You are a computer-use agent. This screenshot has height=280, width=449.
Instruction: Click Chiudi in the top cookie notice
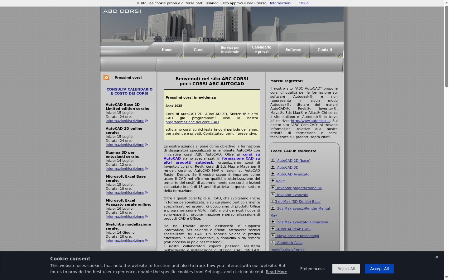304,3
